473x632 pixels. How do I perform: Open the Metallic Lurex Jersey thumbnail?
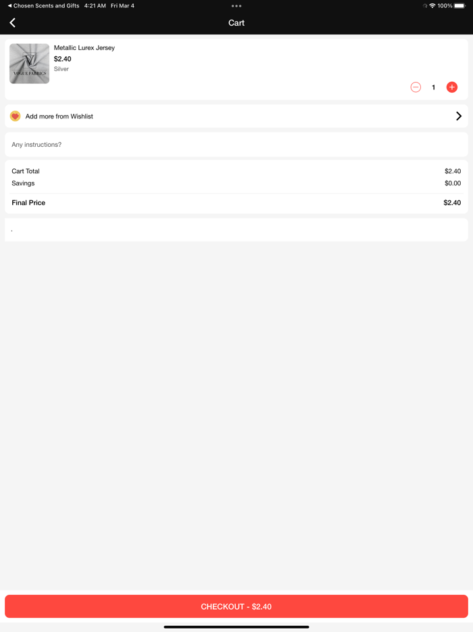coord(29,64)
